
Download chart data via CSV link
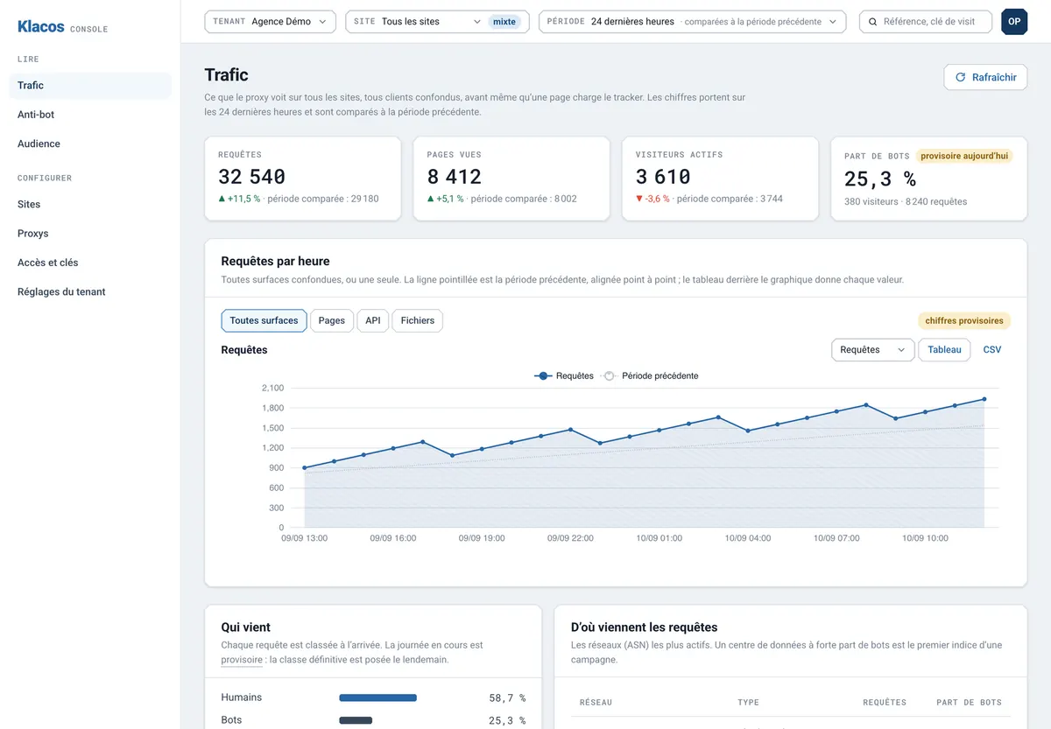(992, 350)
